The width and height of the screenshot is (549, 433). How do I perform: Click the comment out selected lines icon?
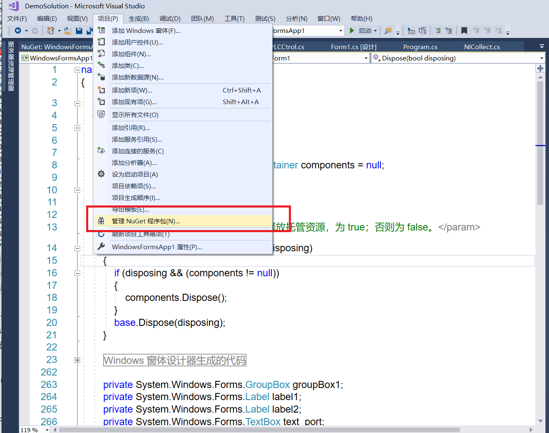pyautogui.click(x=438, y=30)
